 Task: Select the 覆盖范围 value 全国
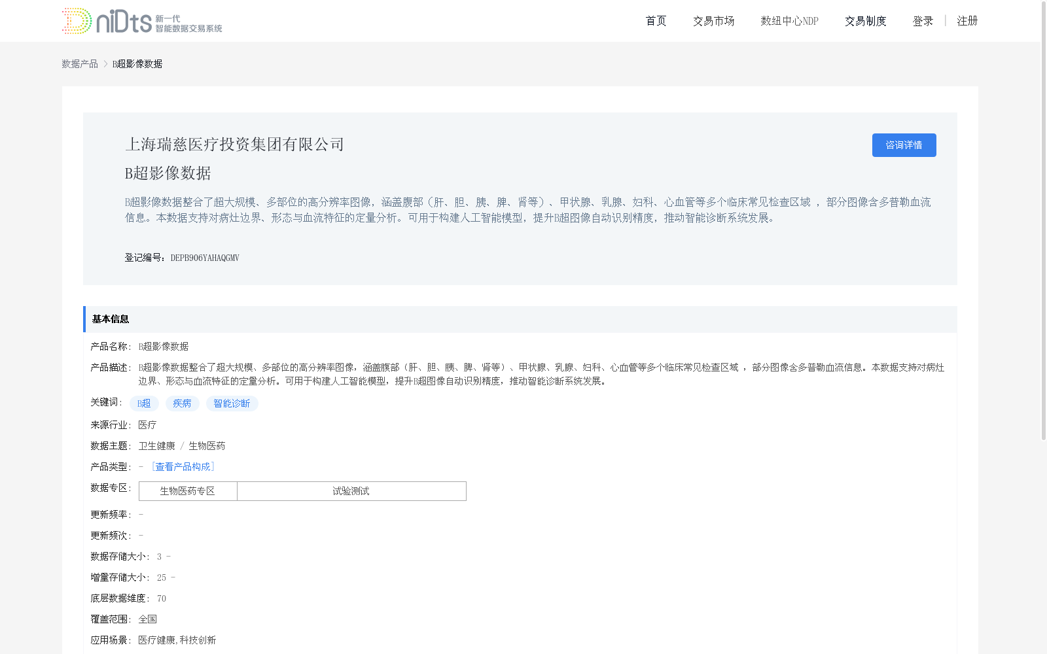(147, 619)
